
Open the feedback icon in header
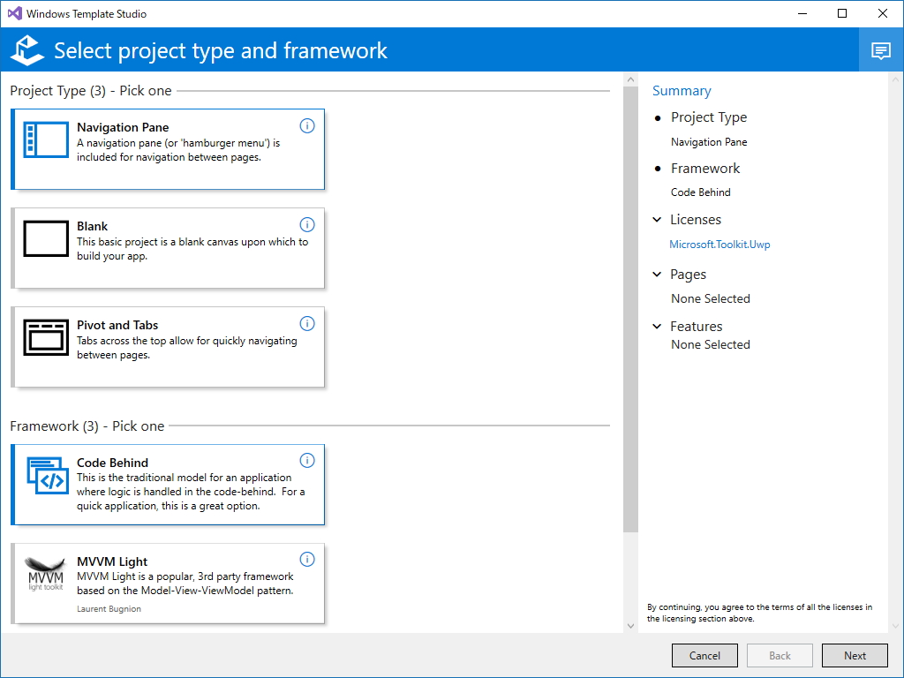[880, 50]
